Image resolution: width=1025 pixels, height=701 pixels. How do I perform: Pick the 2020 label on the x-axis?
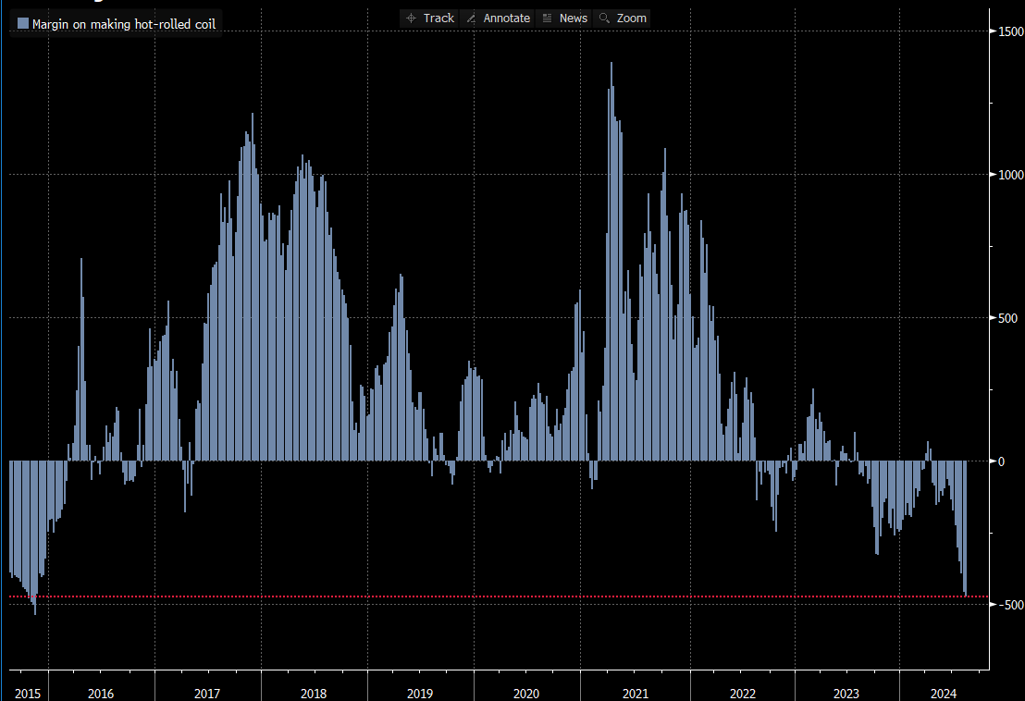point(526,694)
